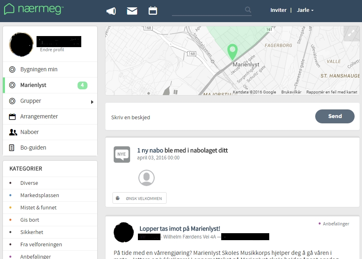
Task: Select Arrangementer in the sidebar
Action: [x=39, y=116]
